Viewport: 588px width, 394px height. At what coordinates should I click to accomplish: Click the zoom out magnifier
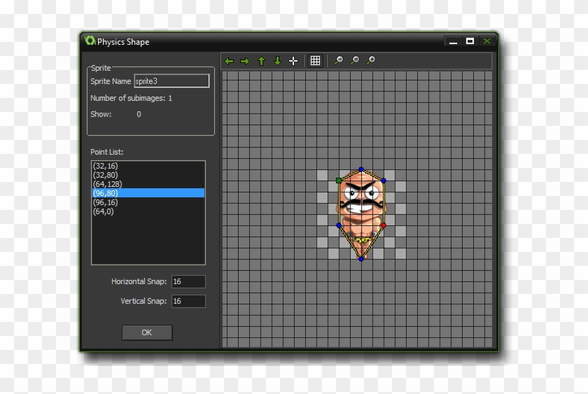click(339, 60)
